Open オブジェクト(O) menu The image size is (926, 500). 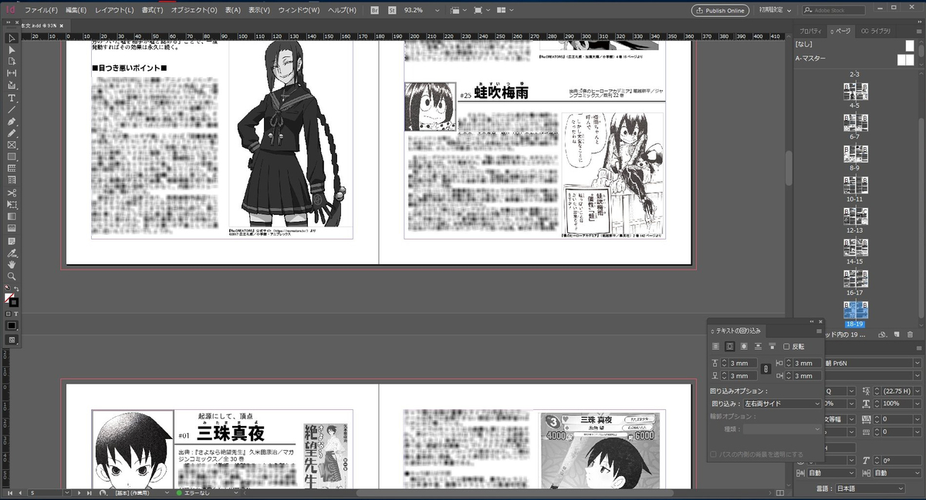pyautogui.click(x=194, y=11)
